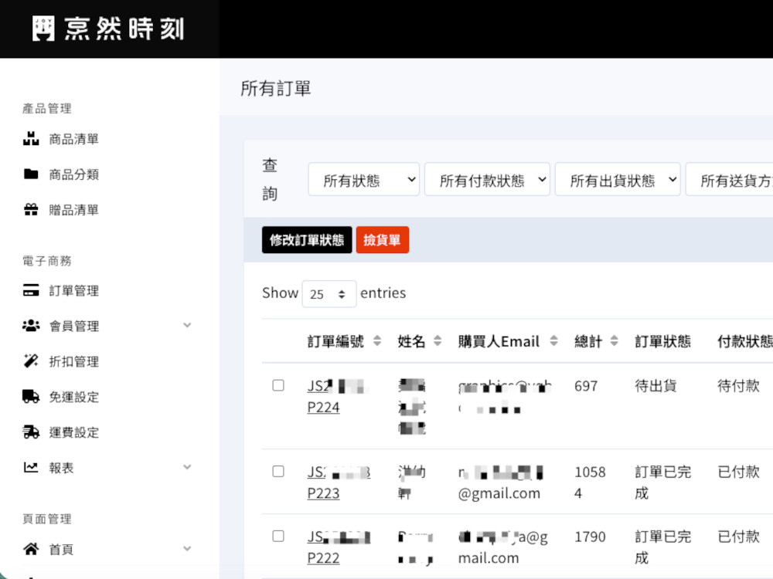Image resolution: width=773 pixels, height=579 pixels.
Task: Click 待付款 payment status cell
Action: (738, 385)
